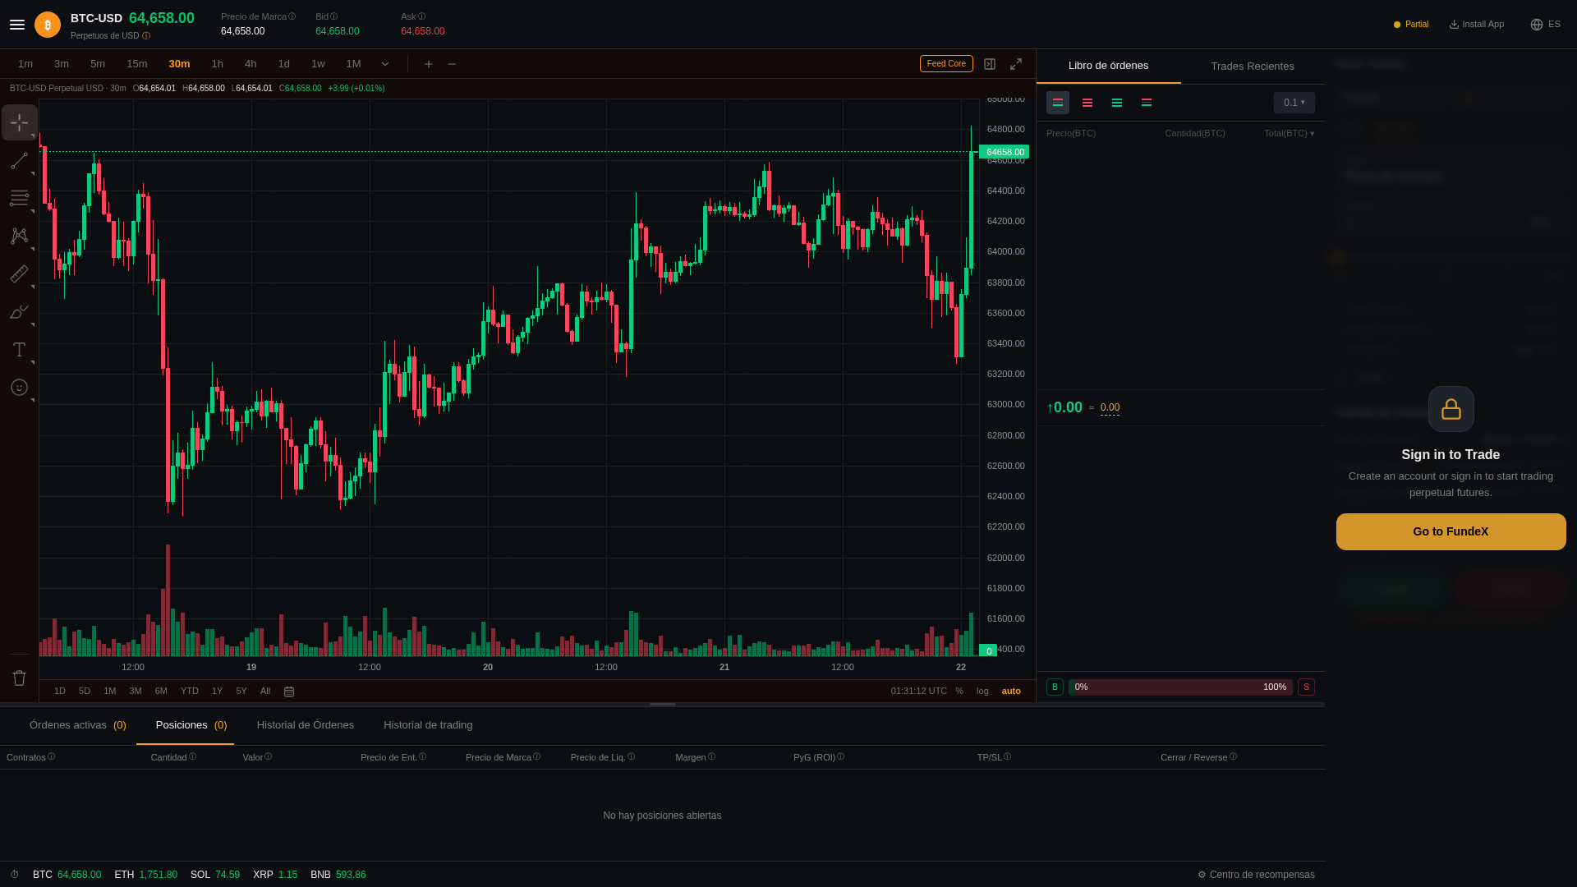
Task: Click the info icon beside Ask
Action: point(421,16)
